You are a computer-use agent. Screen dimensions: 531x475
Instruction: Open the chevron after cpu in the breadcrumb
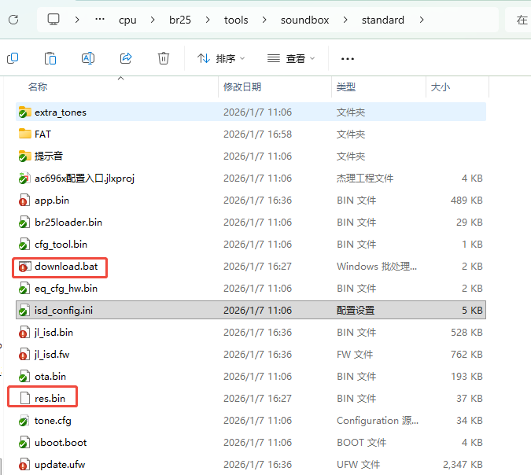(153, 20)
